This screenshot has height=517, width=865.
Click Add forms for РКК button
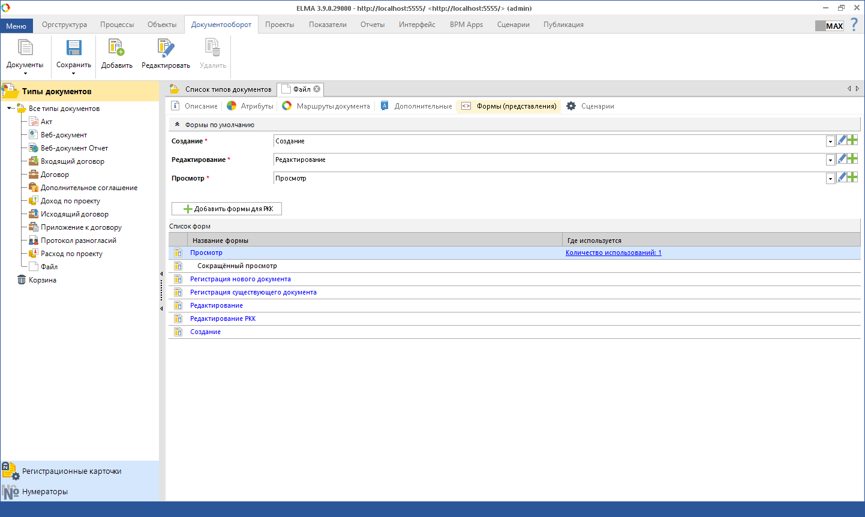pyautogui.click(x=227, y=209)
